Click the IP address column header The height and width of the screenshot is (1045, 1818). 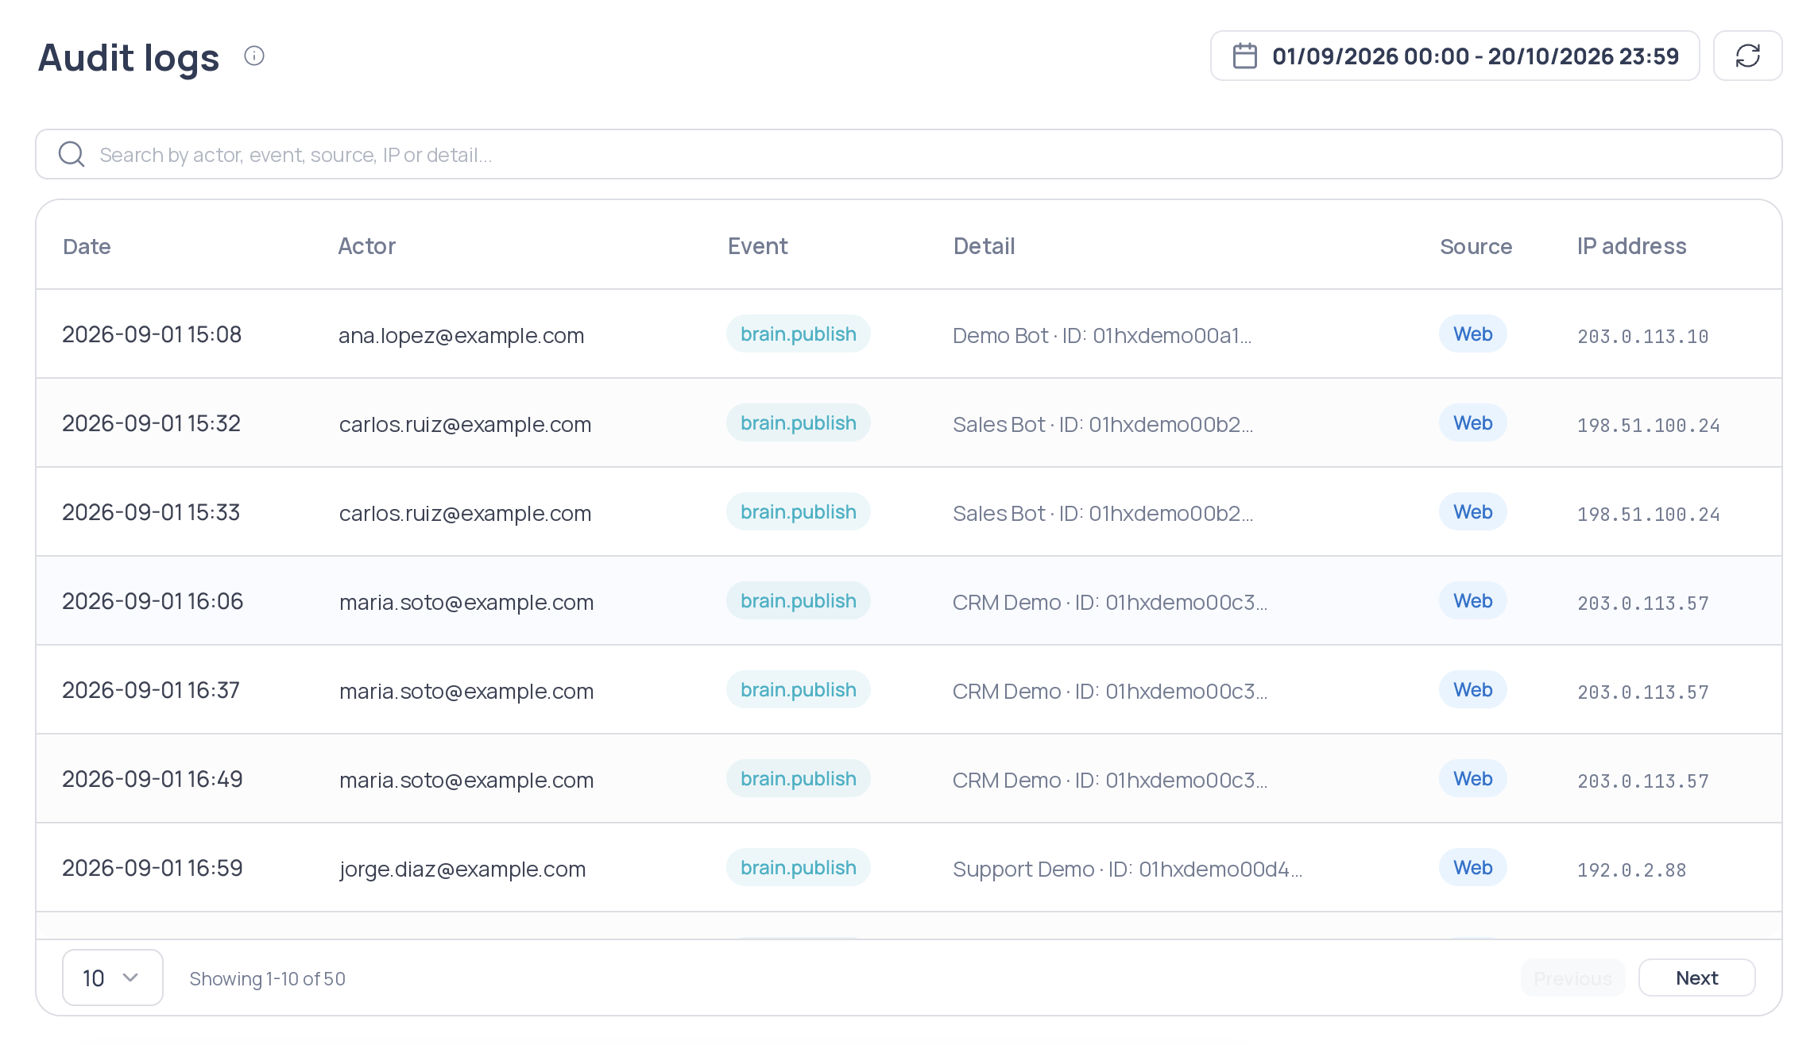[x=1631, y=246]
